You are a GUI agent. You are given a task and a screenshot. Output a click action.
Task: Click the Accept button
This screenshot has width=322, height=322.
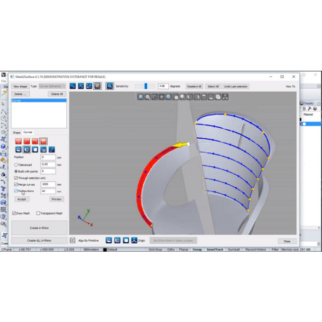pyautogui.click(x=22, y=199)
